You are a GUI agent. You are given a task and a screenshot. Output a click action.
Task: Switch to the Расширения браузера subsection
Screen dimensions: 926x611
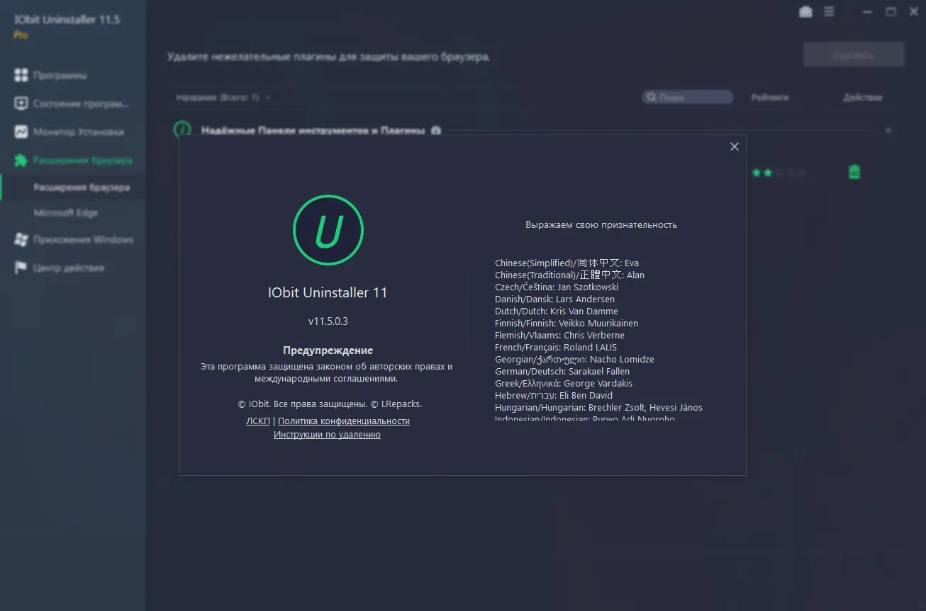[74, 187]
